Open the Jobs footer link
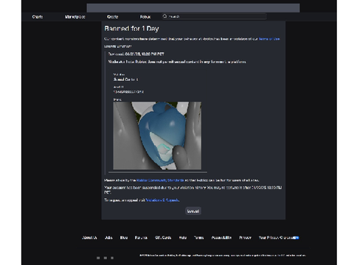The image size is (354, 265). click(108, 238)
